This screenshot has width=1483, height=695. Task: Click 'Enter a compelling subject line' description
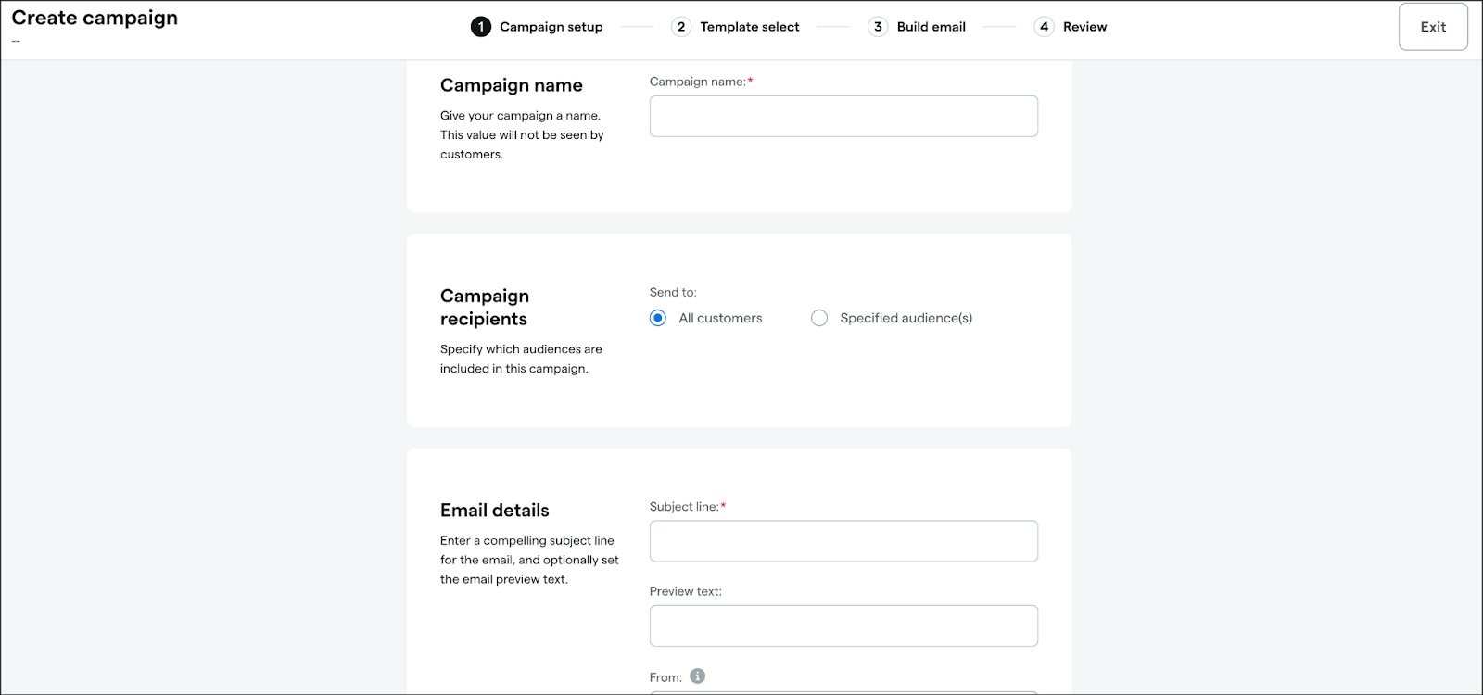[x=529, y=560]
